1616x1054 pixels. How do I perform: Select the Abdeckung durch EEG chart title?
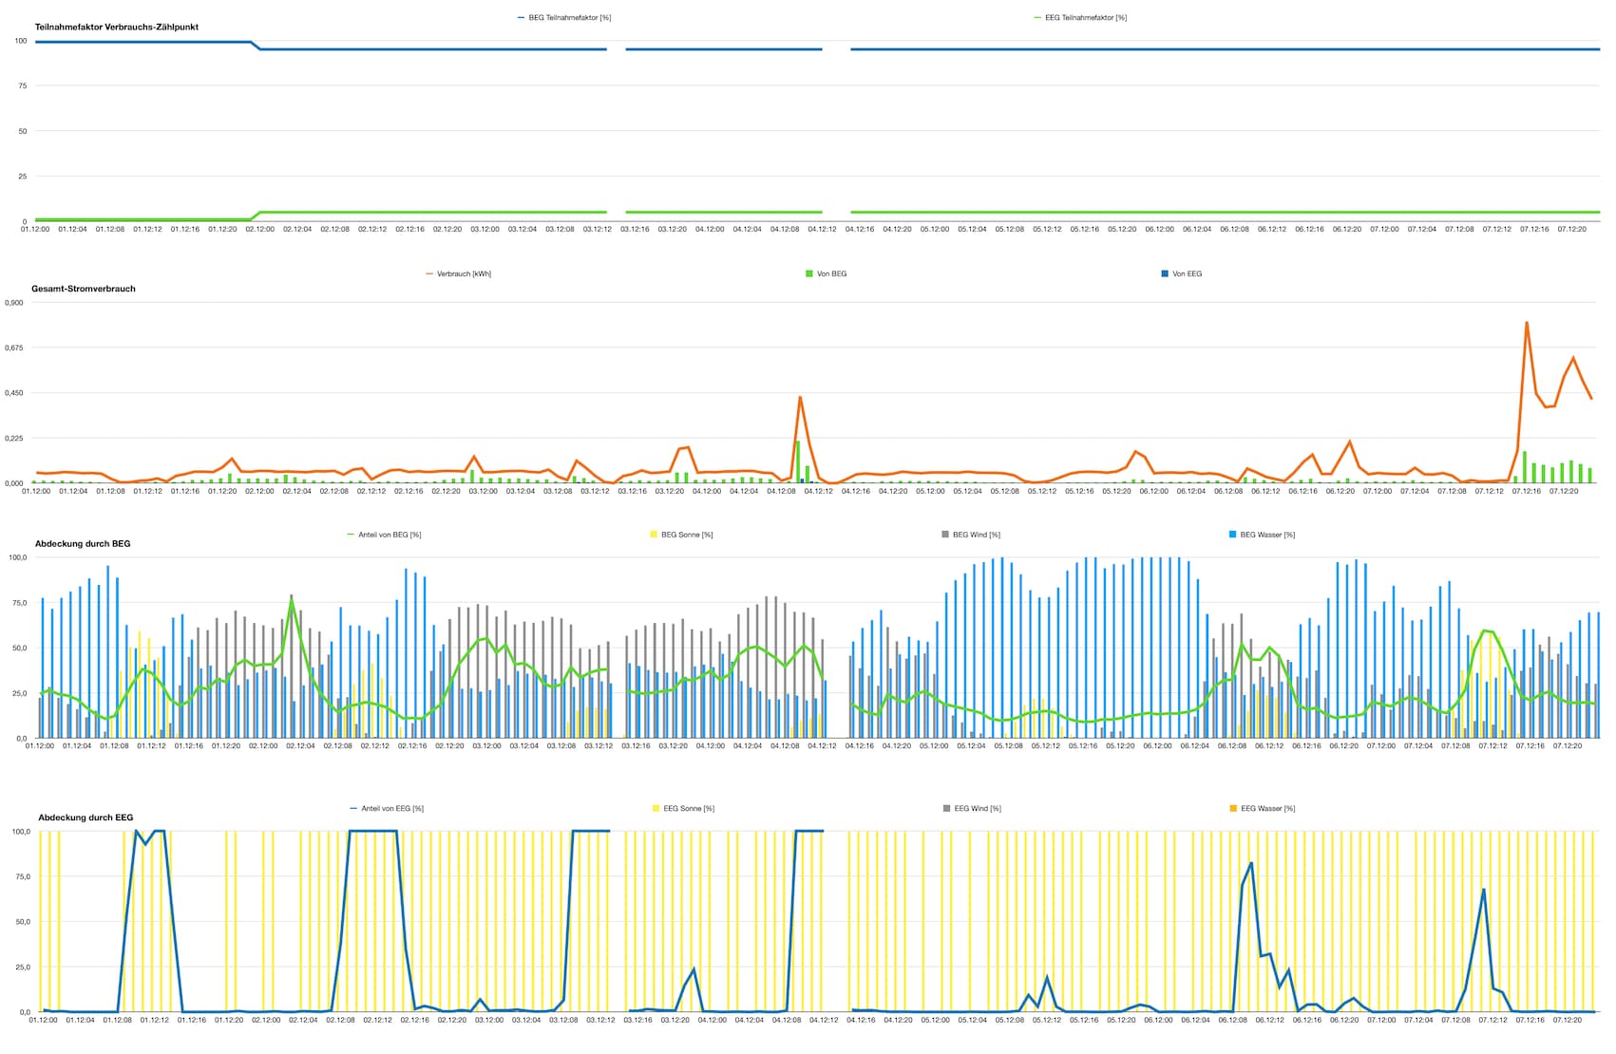pos(86,818)
